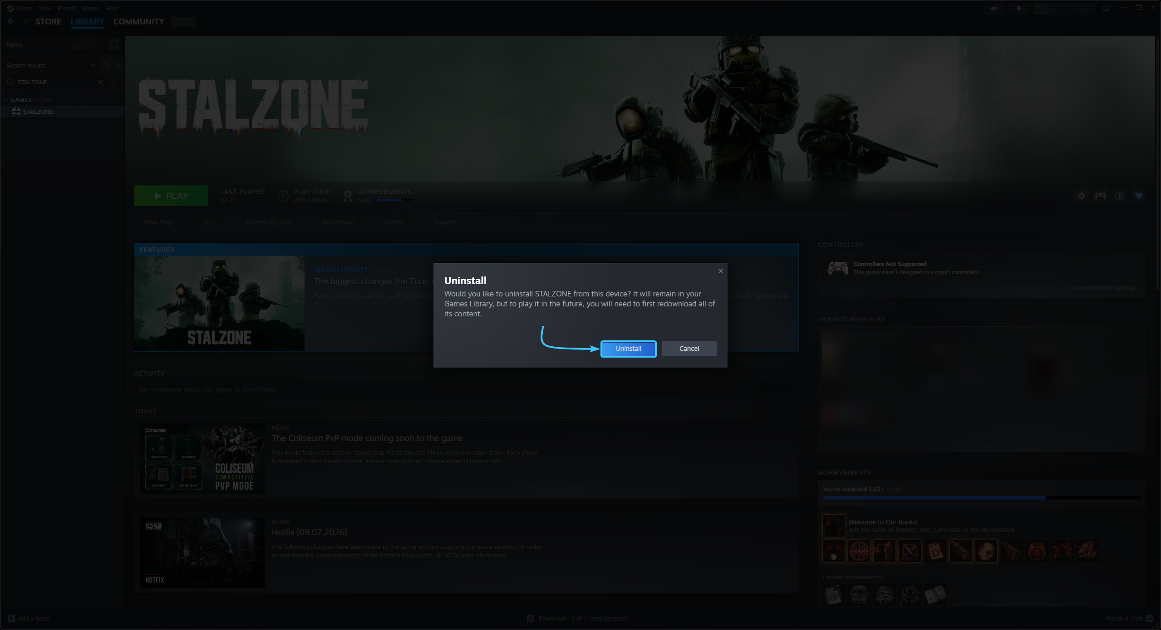
Task: Clear the STALZONE search with the X
Action: click(100, 82)
